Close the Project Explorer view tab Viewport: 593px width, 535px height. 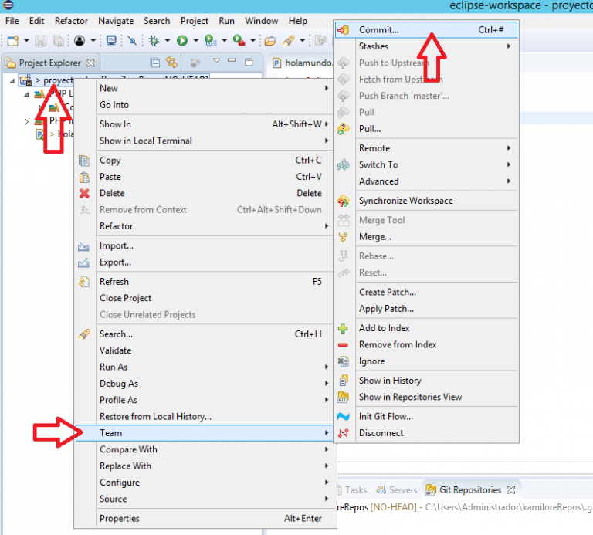point(90,63)
